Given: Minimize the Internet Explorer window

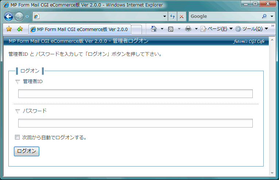Looking at the screenshot, I should (x=246, y=4).
